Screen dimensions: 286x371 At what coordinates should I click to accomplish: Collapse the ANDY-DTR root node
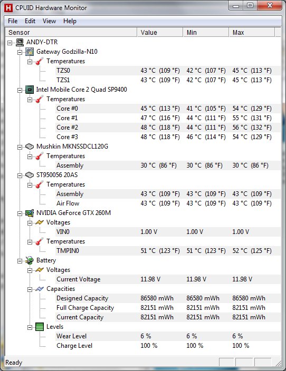coord(9,43)
